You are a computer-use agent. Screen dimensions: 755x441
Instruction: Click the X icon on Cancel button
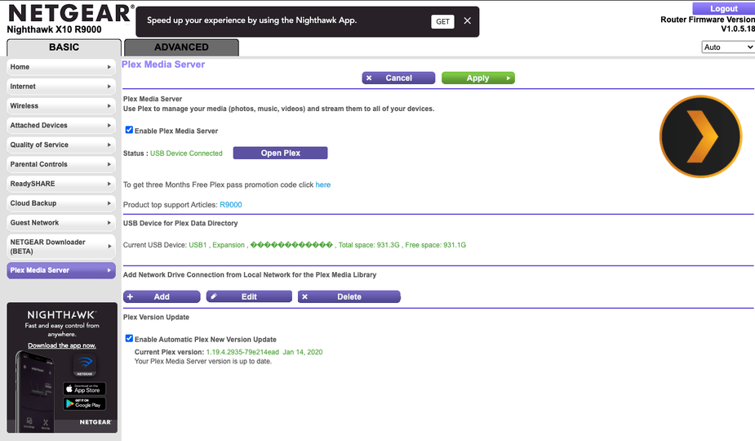(369, 78)
